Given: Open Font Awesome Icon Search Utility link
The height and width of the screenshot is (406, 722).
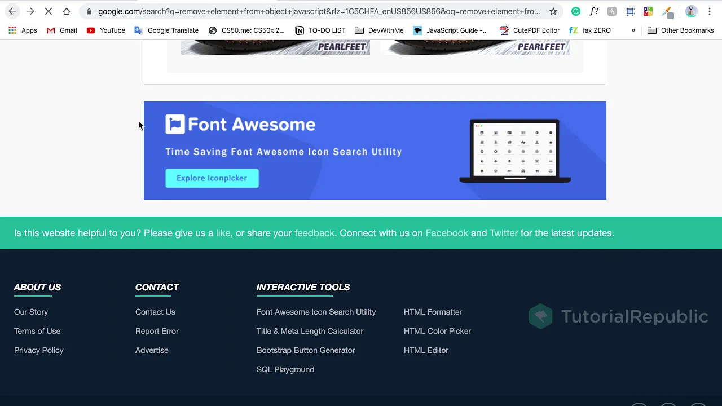Looking at the screenshot, I should pyautogui.click(x=316, y=312).
